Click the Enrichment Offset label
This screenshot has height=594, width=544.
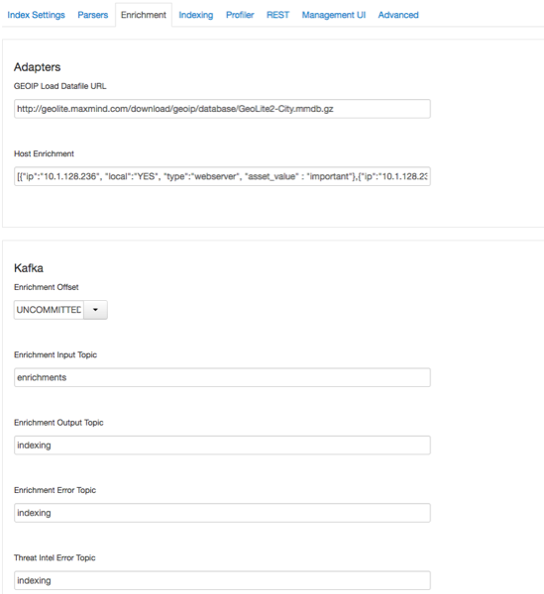click(47, 287)
